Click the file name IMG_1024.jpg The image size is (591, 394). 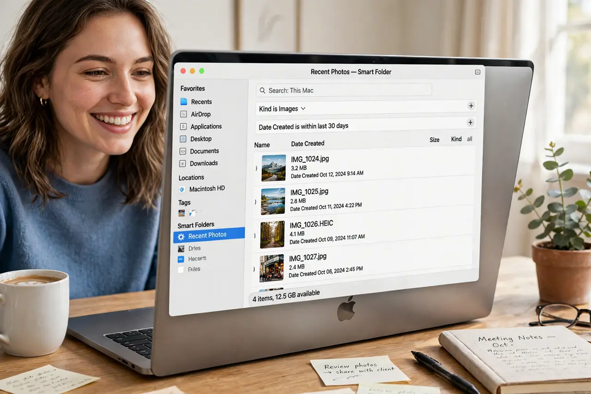pyautogui.click(x=310, y=159)
